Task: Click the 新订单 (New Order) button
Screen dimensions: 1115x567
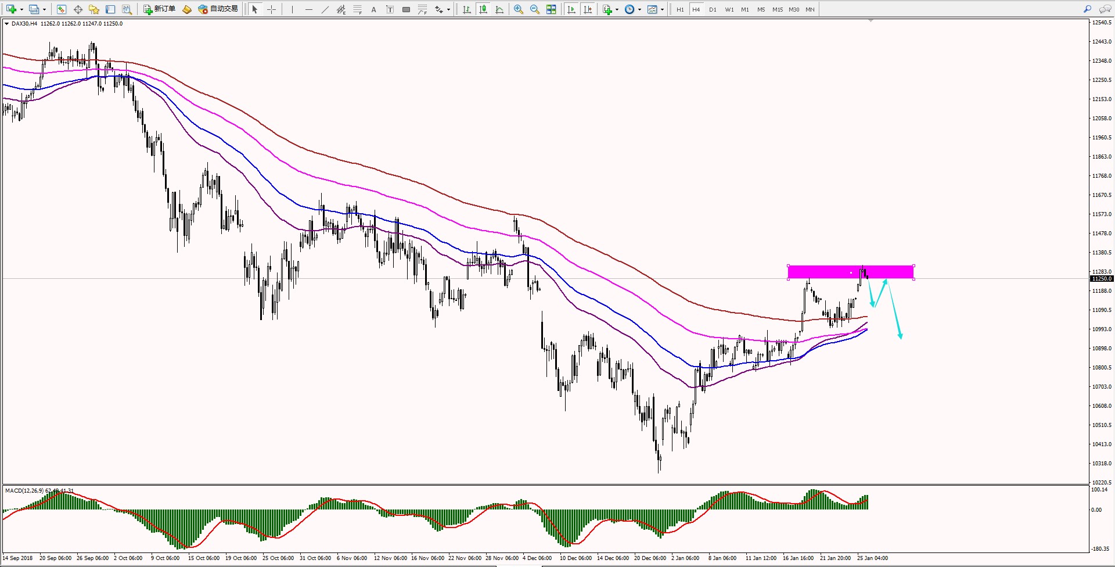Action: pos(160,9)
